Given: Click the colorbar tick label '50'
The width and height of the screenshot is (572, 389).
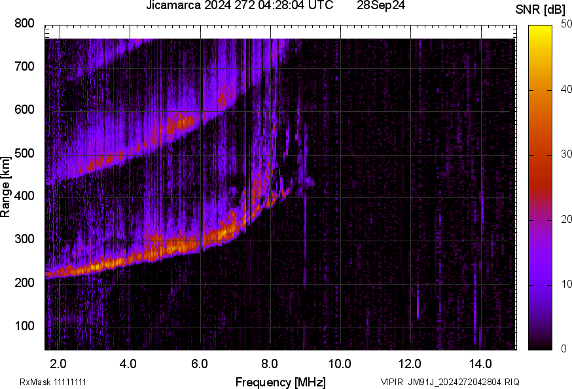Looking at the screenshot, I should pos(566,24).
